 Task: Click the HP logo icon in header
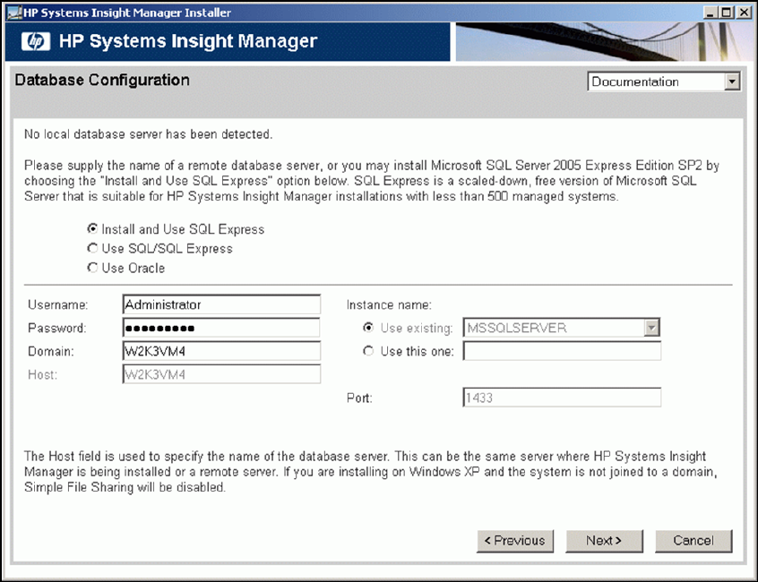click(37, 41)
